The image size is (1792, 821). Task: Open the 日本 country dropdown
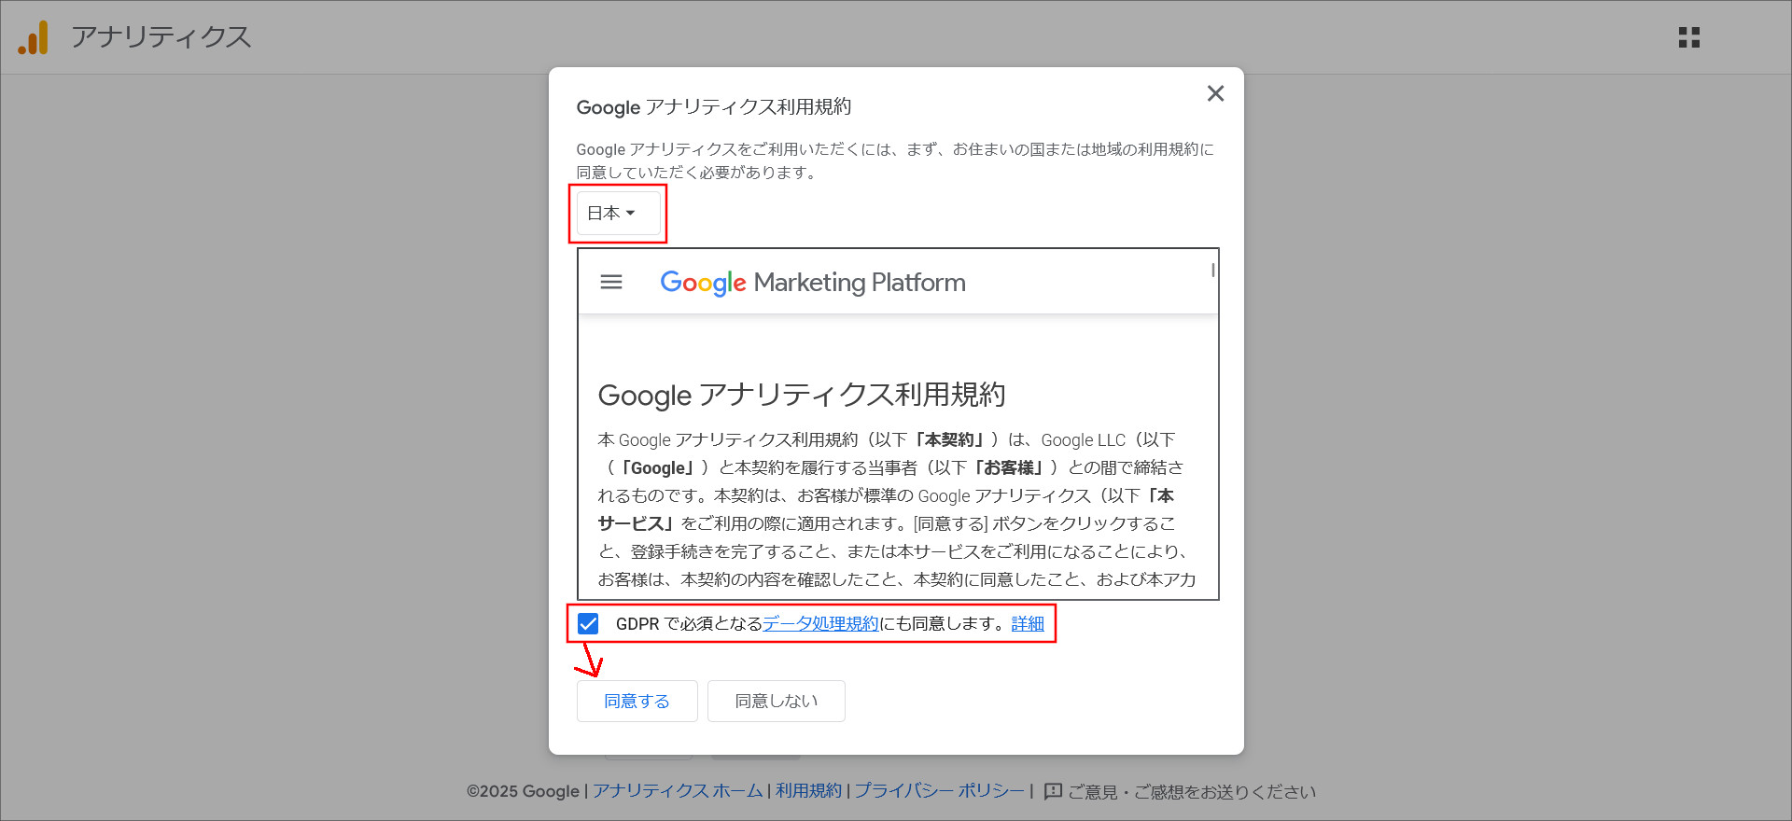coord(618,214)
